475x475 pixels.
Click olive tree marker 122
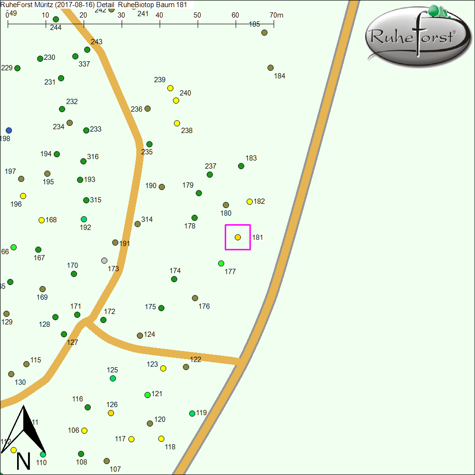point(186,367)
